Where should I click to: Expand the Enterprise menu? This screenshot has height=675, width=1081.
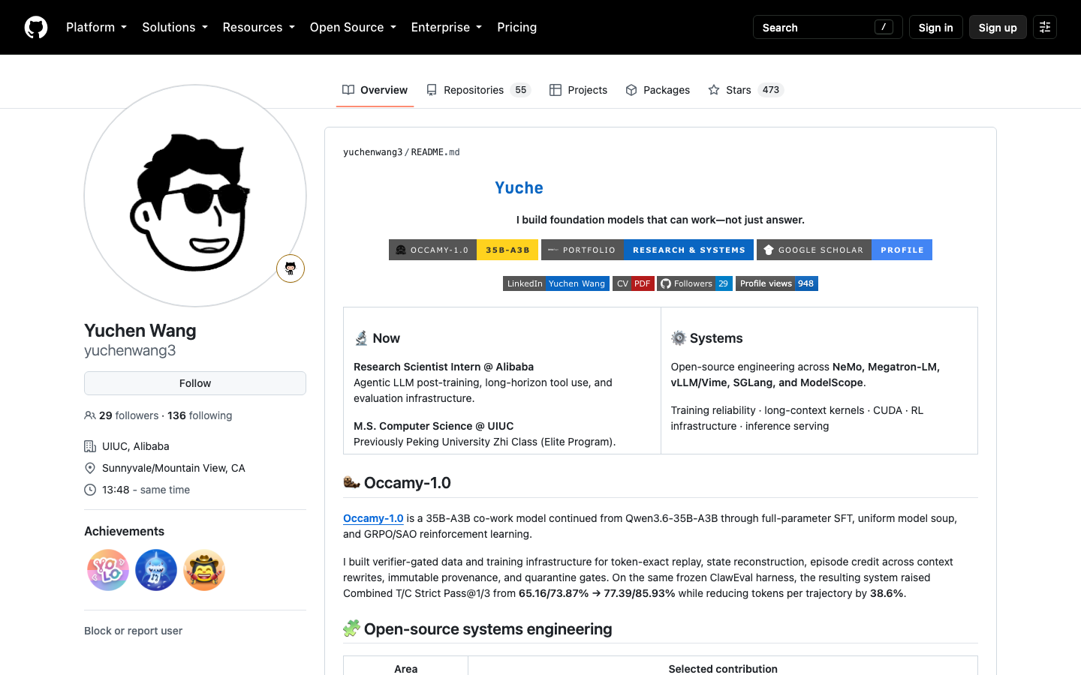point(447,27)
